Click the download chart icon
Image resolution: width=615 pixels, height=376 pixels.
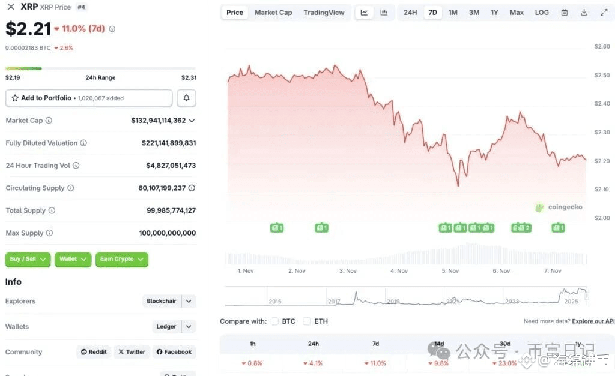[x=583, y=12]
